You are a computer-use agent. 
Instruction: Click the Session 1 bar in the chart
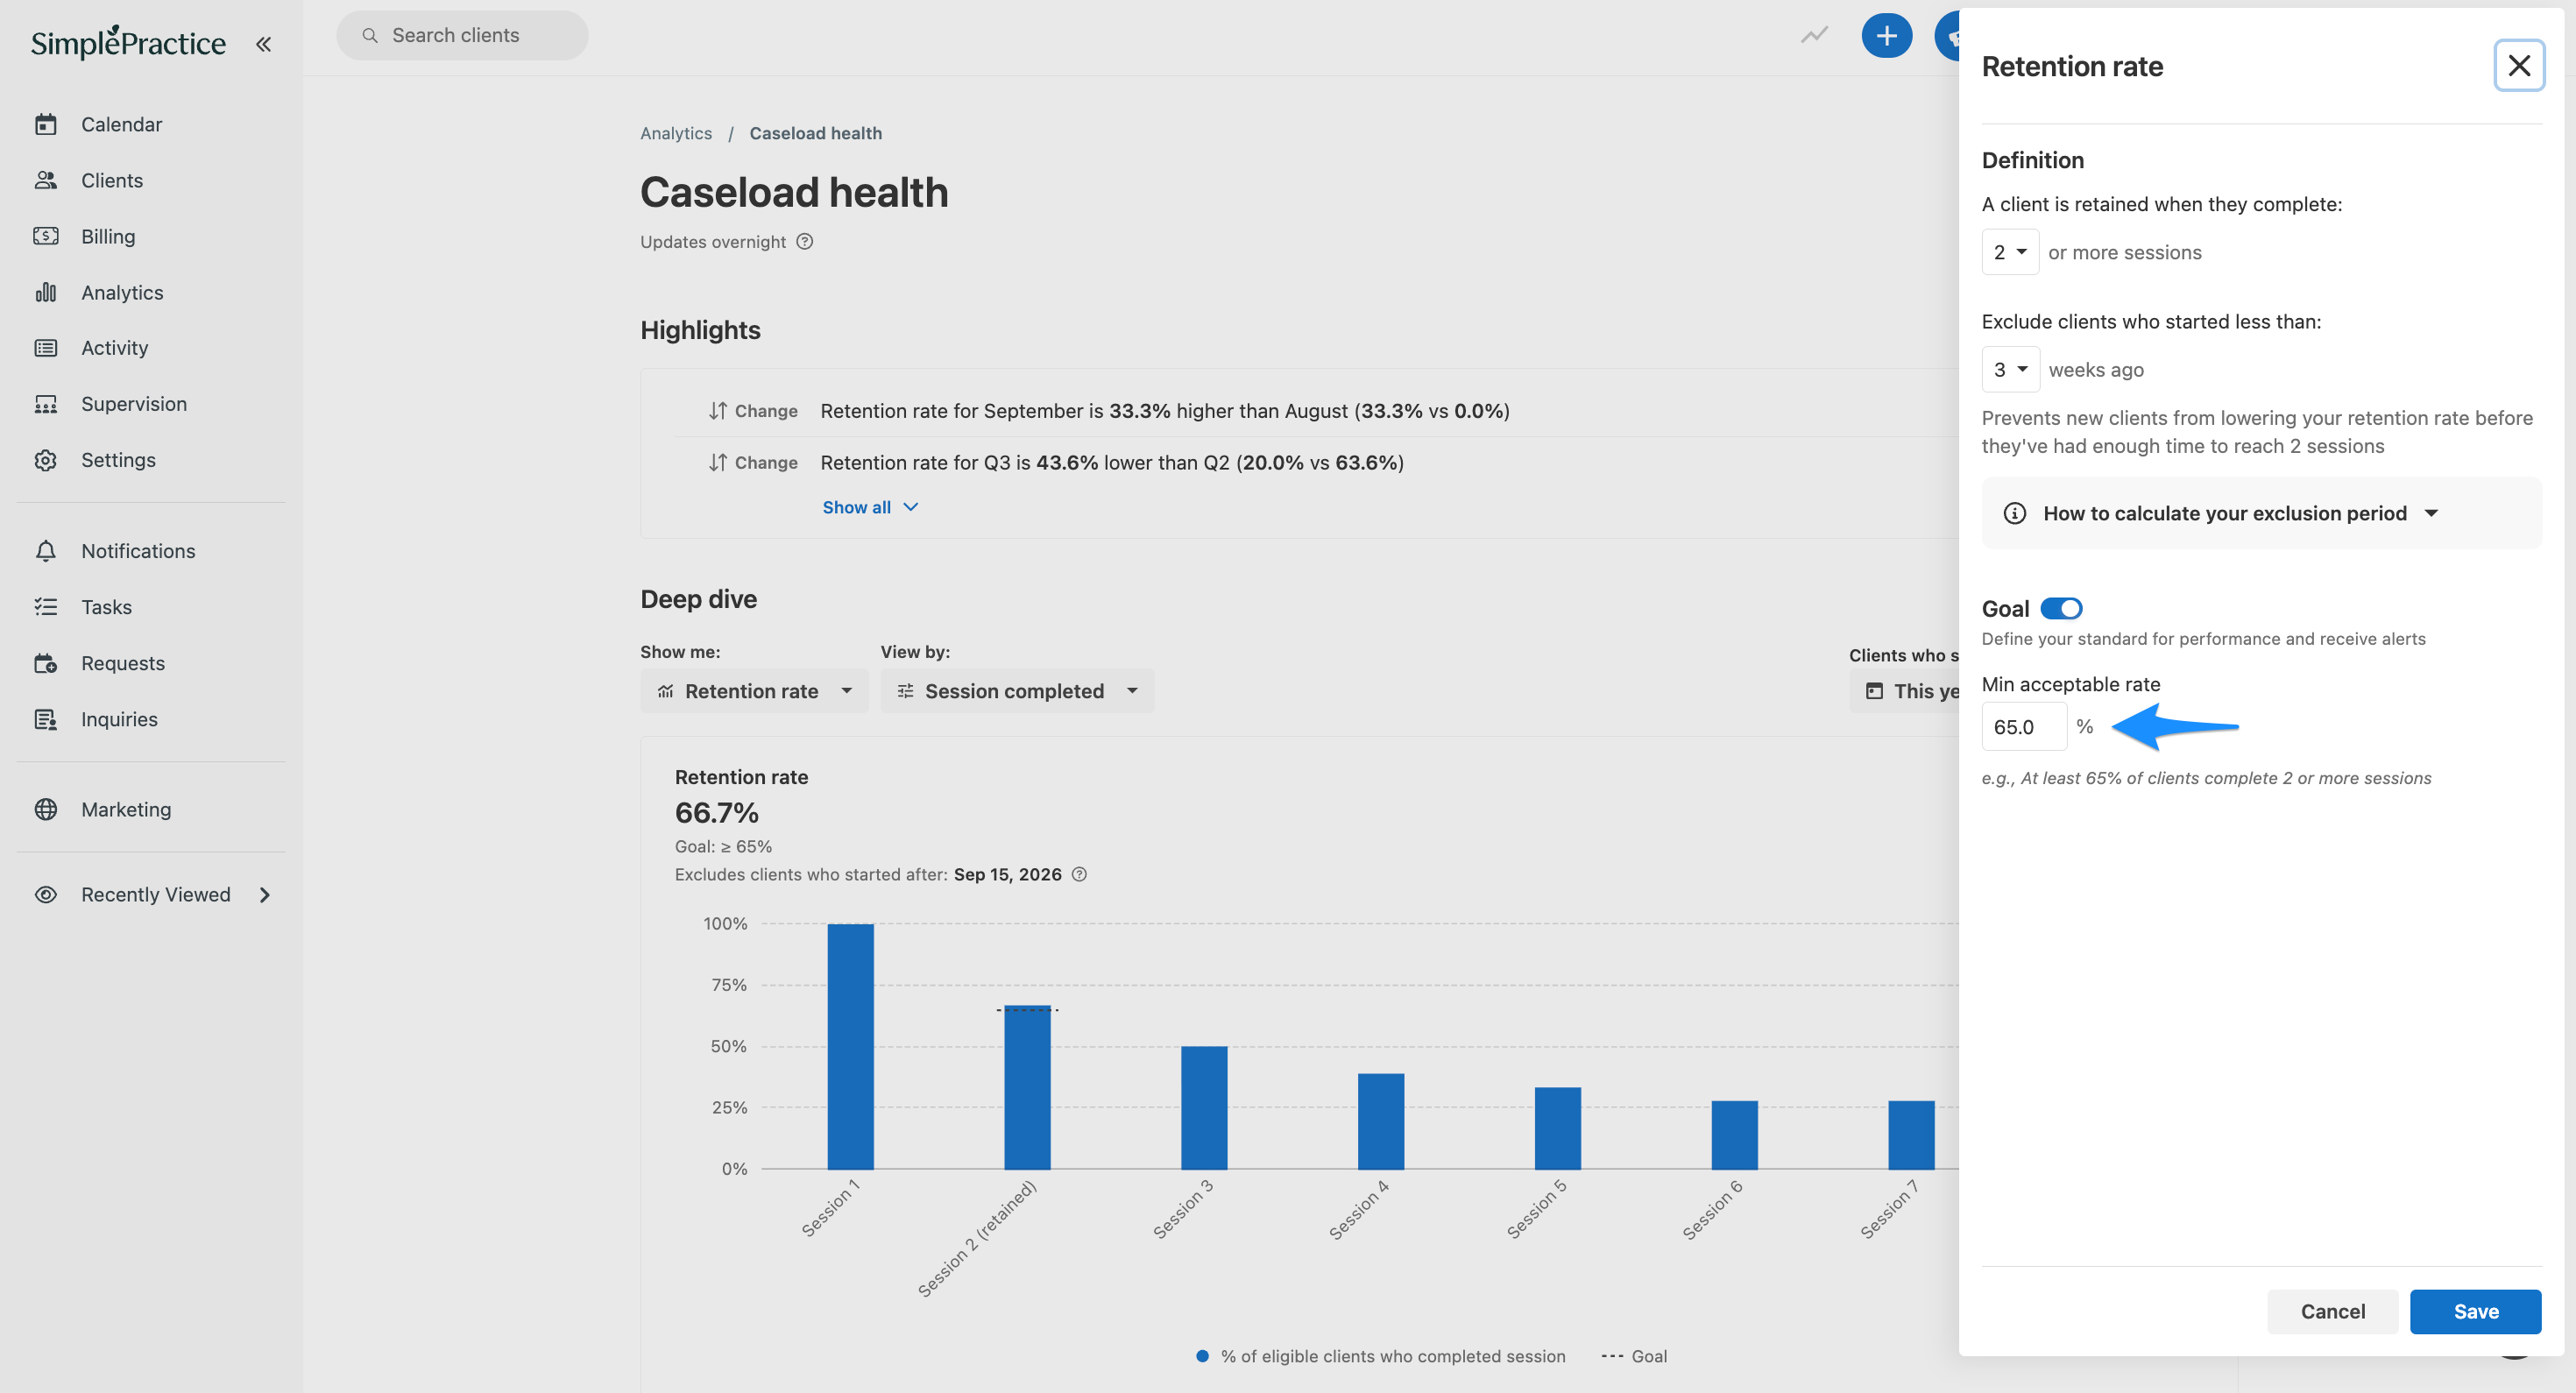(x=850, y=1046)
